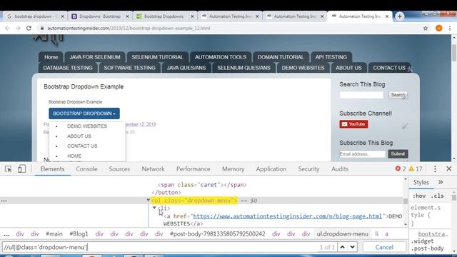
Task: Close the 'bootstrap dropdown' Google tab
Action: tap(62, 16)
